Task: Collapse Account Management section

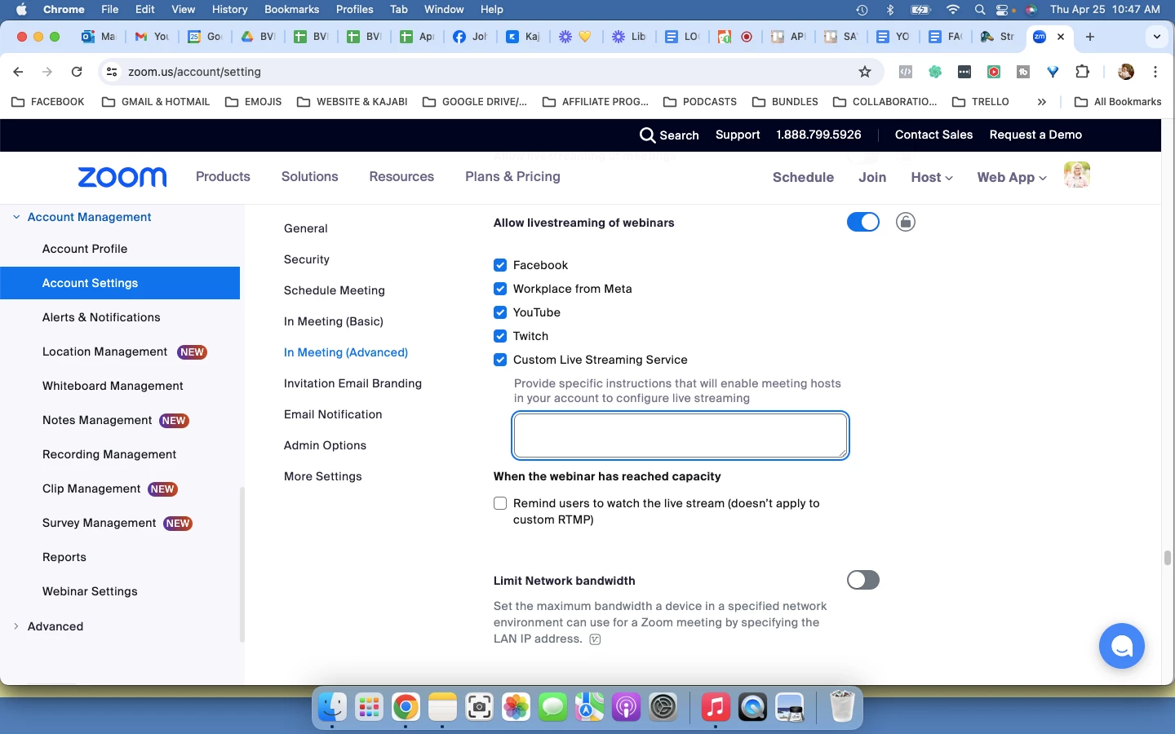Action: tap(16, 217)
